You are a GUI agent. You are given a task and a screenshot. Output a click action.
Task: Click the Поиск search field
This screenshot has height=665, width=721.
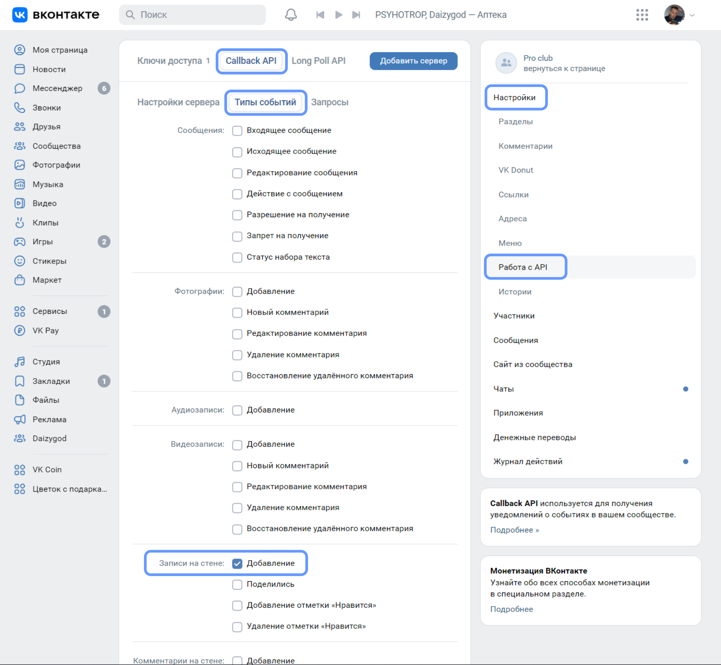pos(193,15)
